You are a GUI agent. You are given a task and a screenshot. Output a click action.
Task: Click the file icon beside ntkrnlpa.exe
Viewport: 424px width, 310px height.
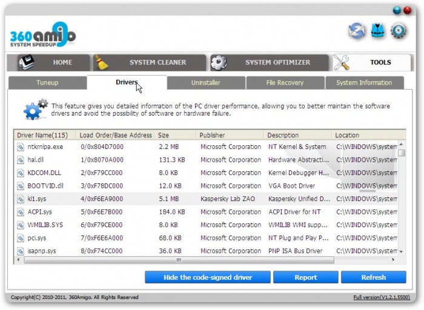(20, 147)
